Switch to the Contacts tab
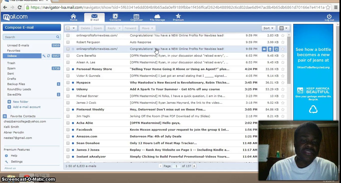 [115, 17]
